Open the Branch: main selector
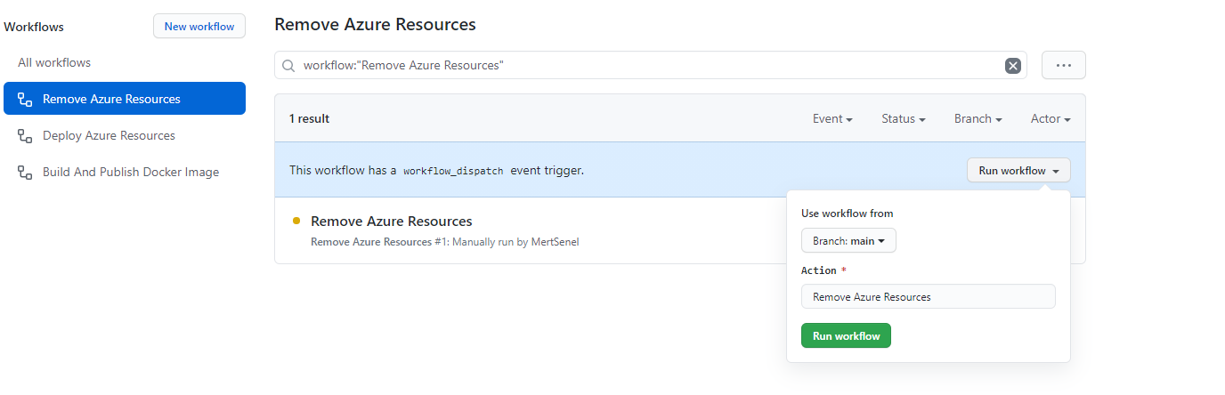The height and width of the screenshot is (395, 1225). click(848, 240)
